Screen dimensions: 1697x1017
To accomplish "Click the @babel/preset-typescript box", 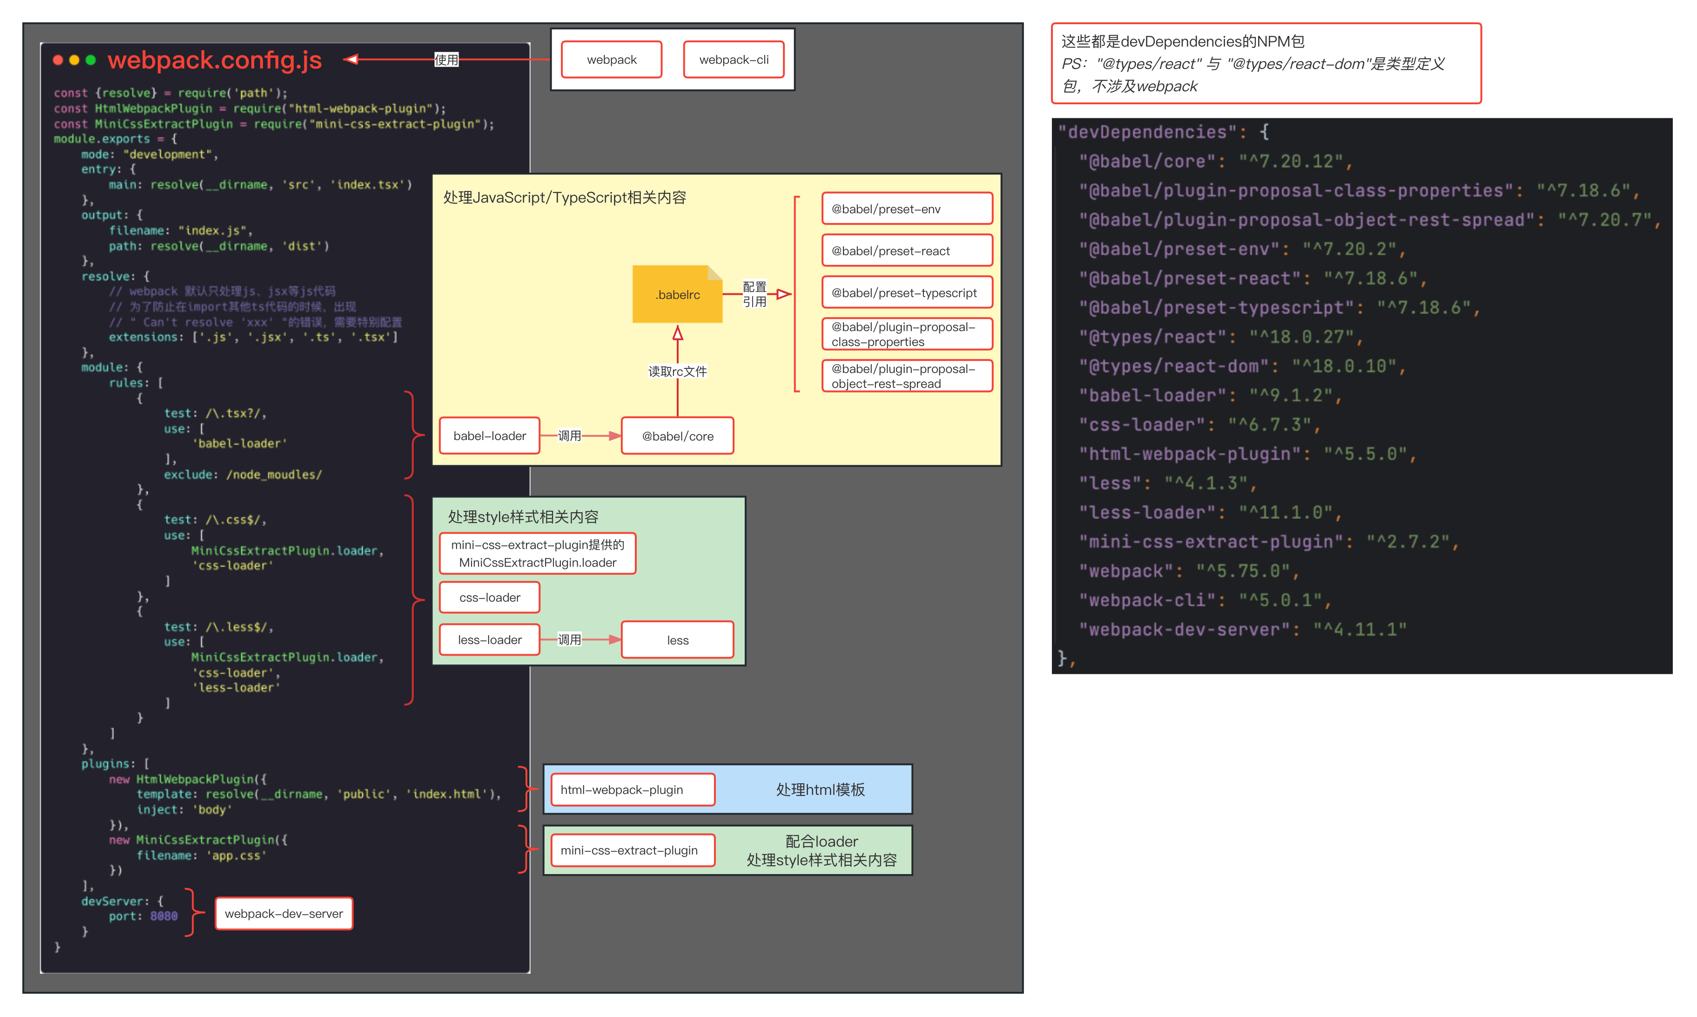I will 907,292.
